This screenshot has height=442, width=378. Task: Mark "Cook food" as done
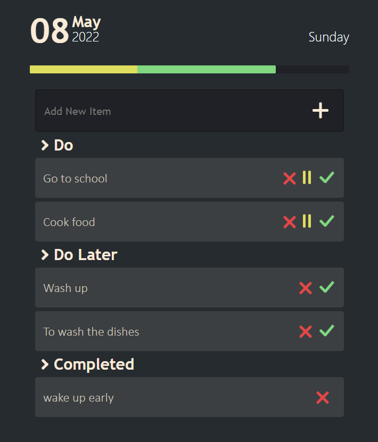[327, 221]
